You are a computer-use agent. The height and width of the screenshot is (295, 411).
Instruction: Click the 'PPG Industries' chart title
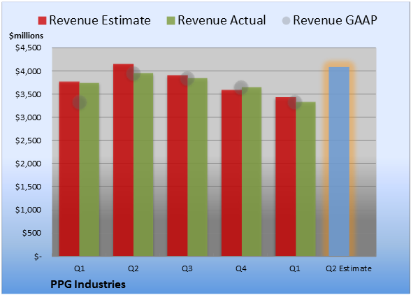(88, 285)
